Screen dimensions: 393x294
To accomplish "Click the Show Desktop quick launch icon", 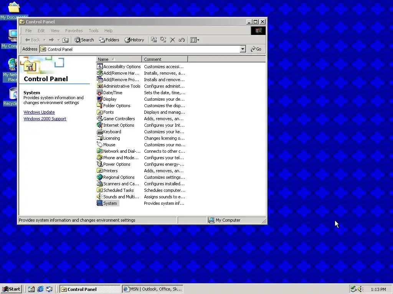I will tap(31, 289).
